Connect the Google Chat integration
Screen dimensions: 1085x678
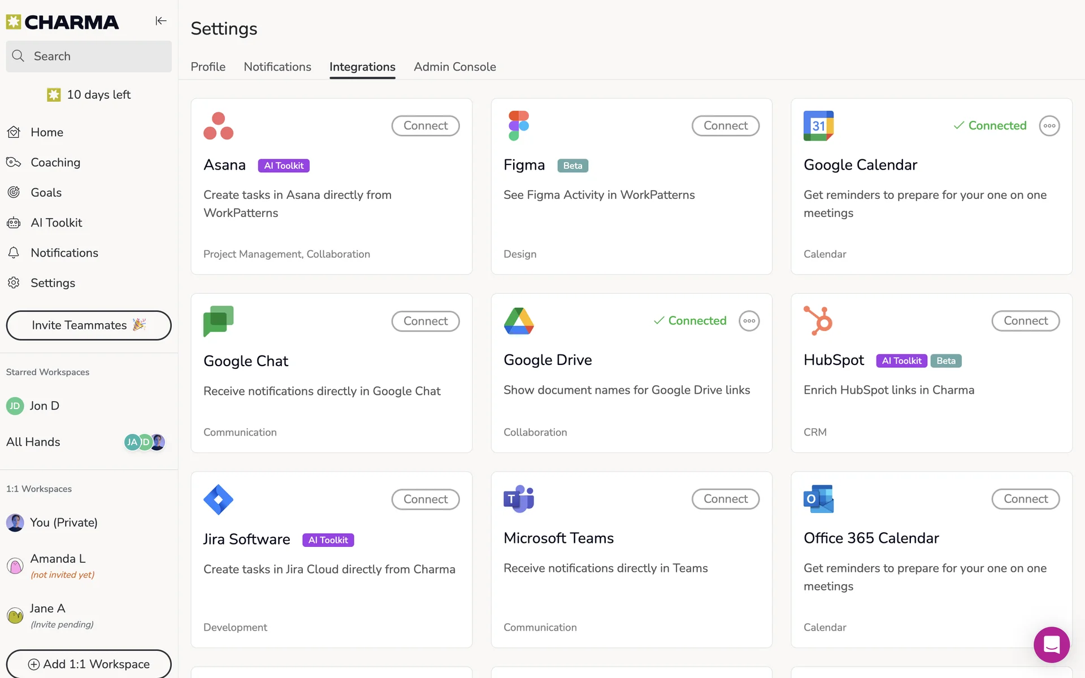[x=425, y=321]
